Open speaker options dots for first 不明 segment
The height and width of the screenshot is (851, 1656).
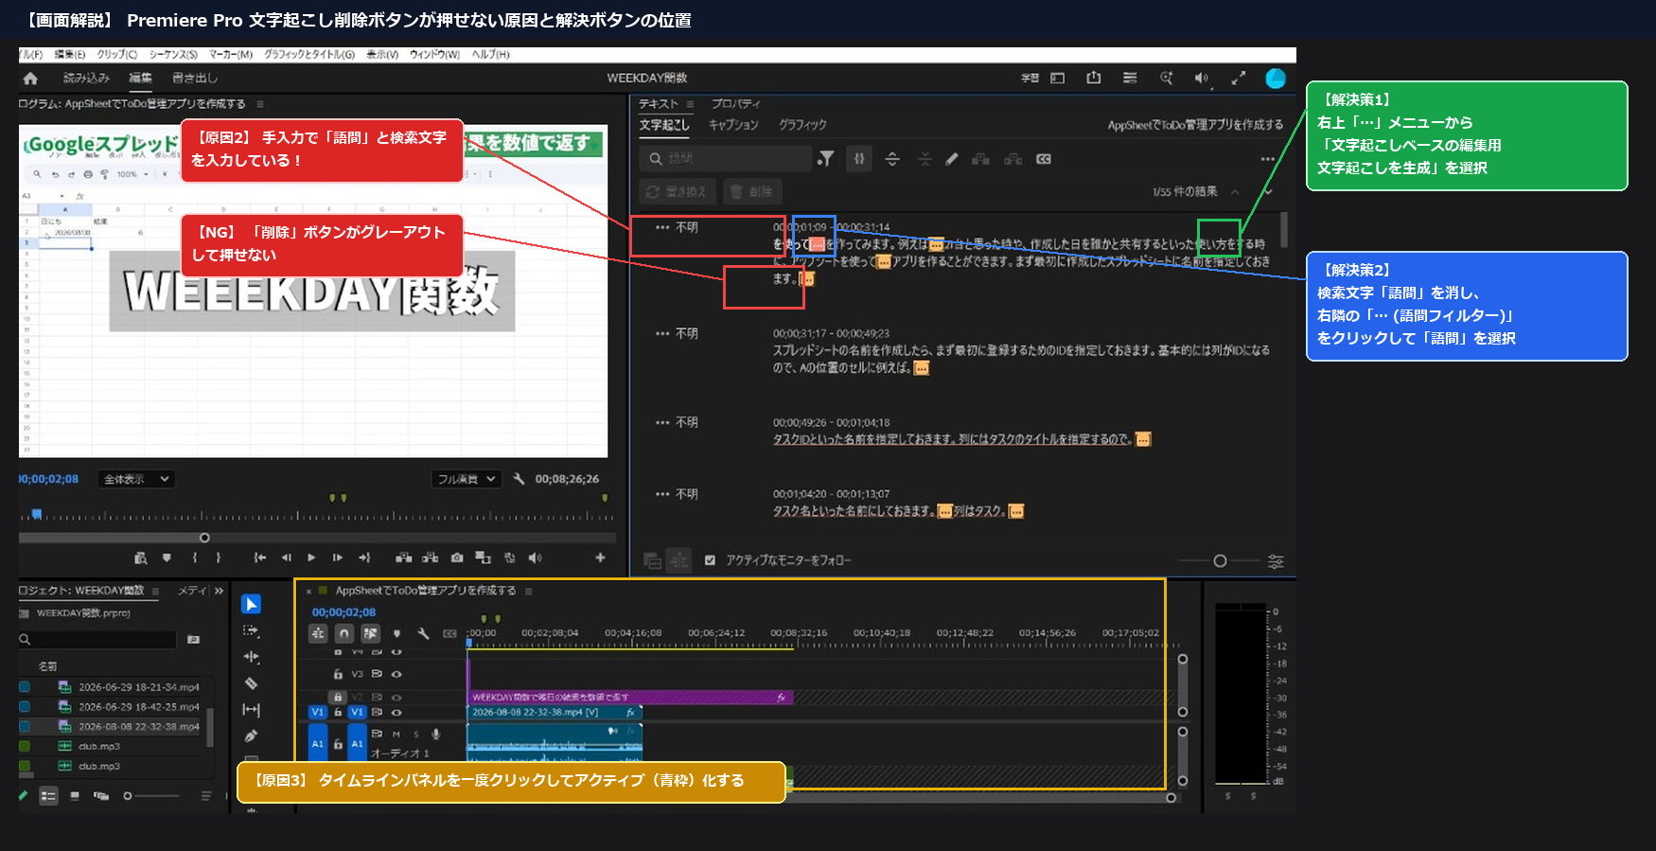[662, 227]
